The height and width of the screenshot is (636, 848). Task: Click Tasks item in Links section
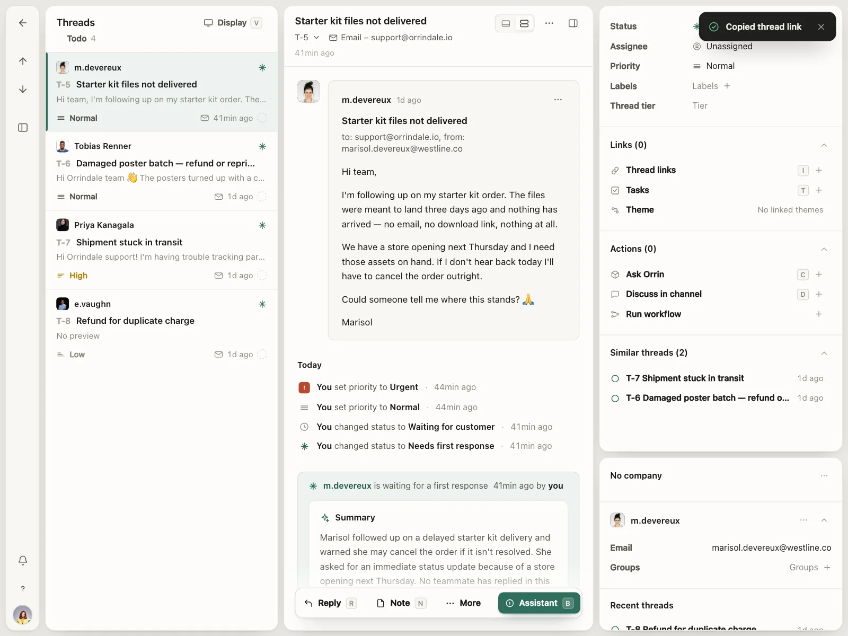[x=637, y=190]
